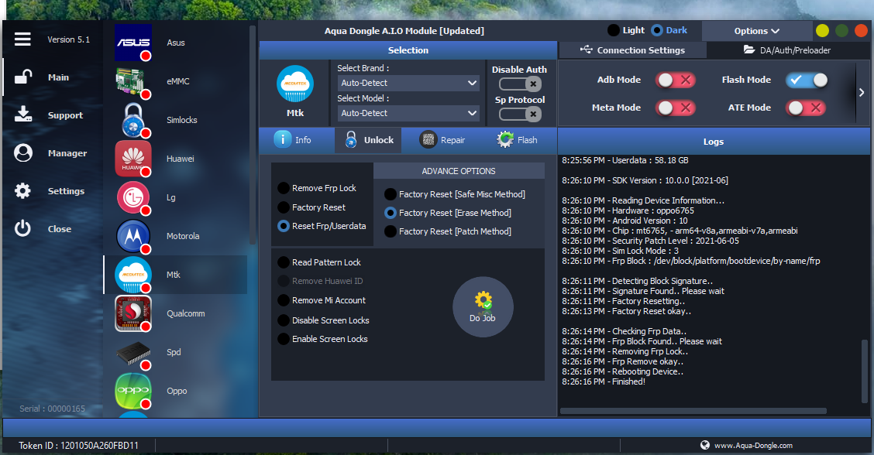Open the www.Aqua-Dongle.com website link
This screenshot has height=455, width=874.
click(753, 446)
